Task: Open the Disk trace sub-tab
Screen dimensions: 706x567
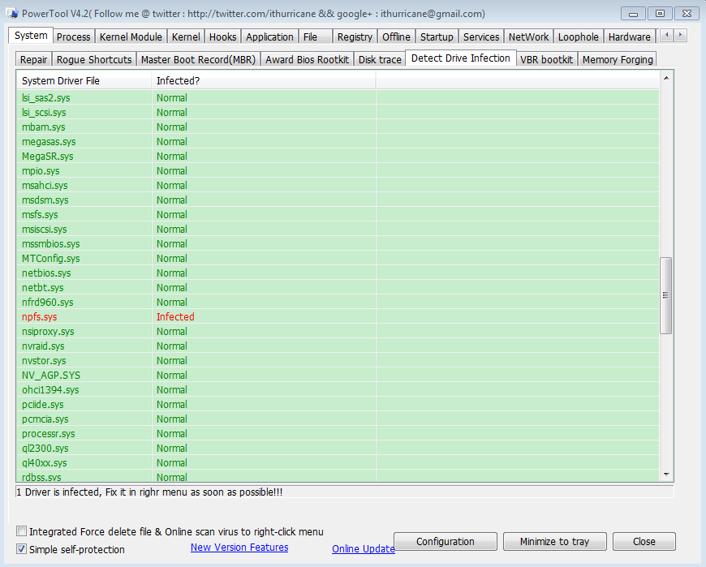Action: click(380, 59)
